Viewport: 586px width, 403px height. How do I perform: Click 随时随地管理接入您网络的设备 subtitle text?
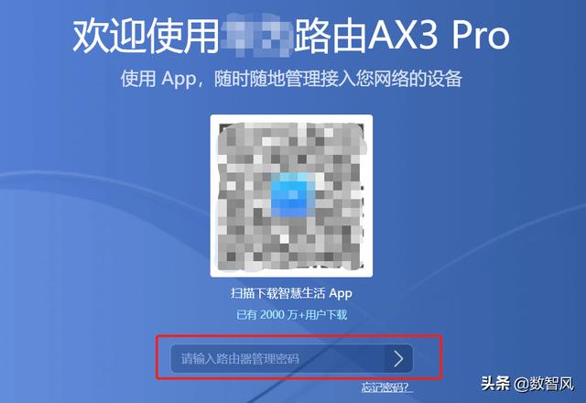338,79
